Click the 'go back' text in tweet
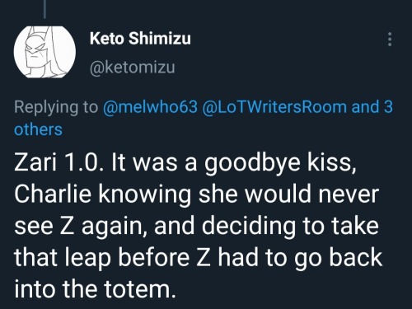The width and height of the screenshot is (412, 309). (338, 259)
